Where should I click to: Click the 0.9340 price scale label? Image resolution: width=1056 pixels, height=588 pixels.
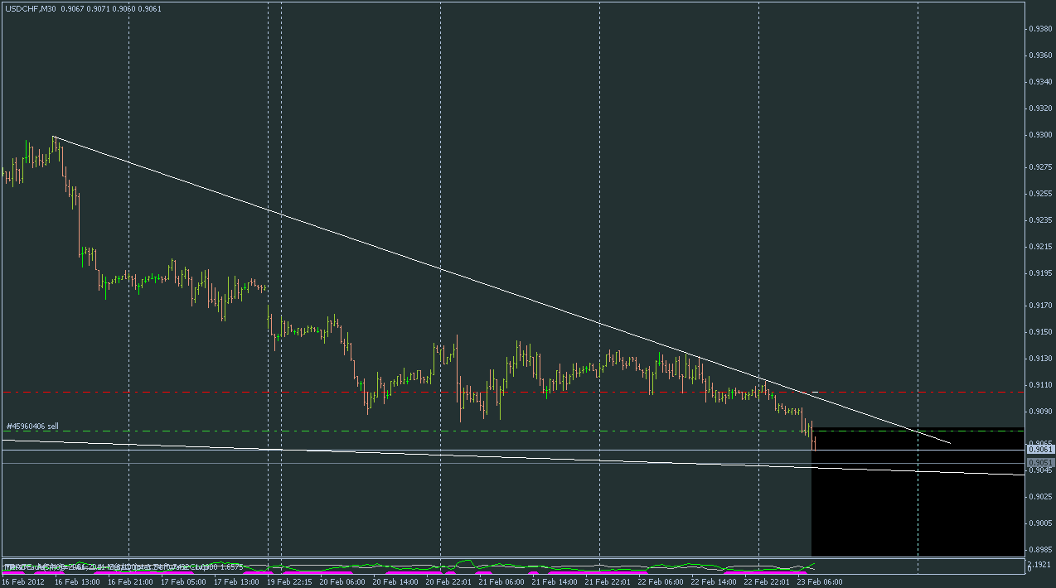point(1042,82)
